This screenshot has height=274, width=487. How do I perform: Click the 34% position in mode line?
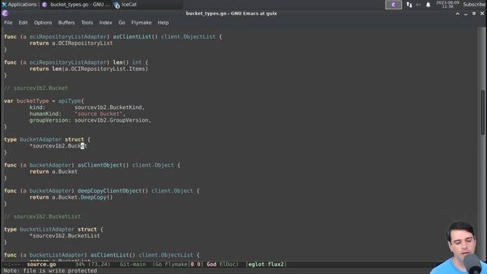point(80,264)
